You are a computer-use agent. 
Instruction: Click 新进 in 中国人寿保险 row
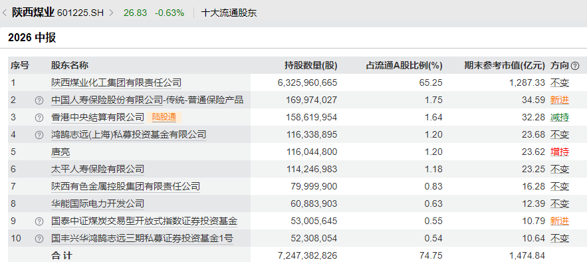coord(560,100)
